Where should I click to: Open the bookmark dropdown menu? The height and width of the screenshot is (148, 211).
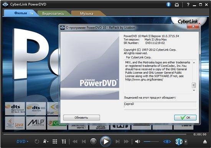coord(46,141)
